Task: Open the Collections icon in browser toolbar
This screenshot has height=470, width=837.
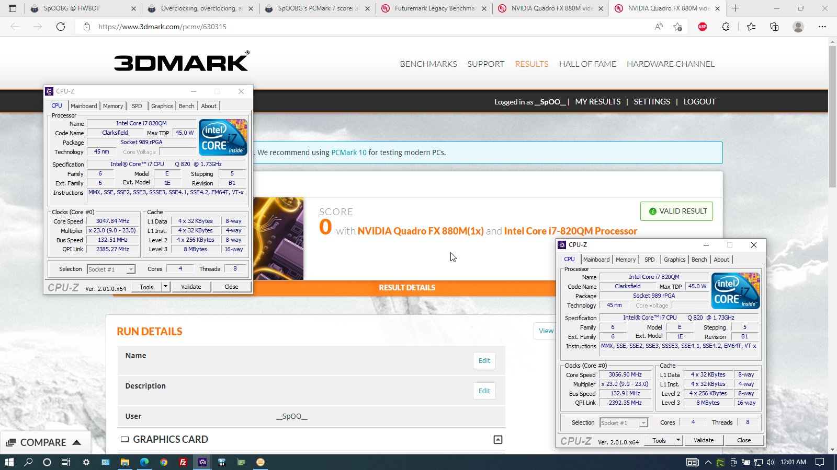Action: coord(774,27)
